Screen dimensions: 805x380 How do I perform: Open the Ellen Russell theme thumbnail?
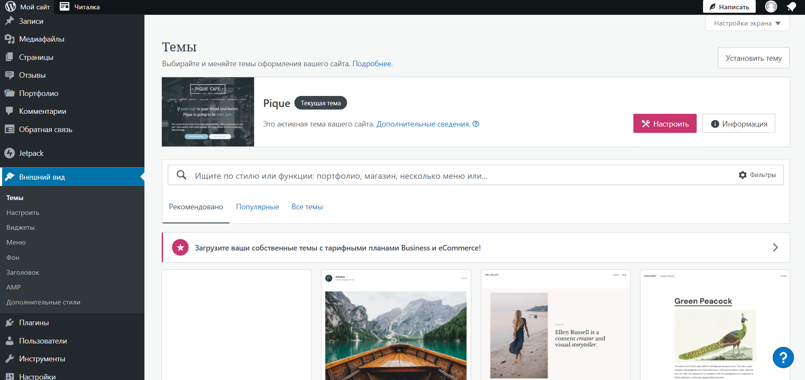click(x=555, y=325)
